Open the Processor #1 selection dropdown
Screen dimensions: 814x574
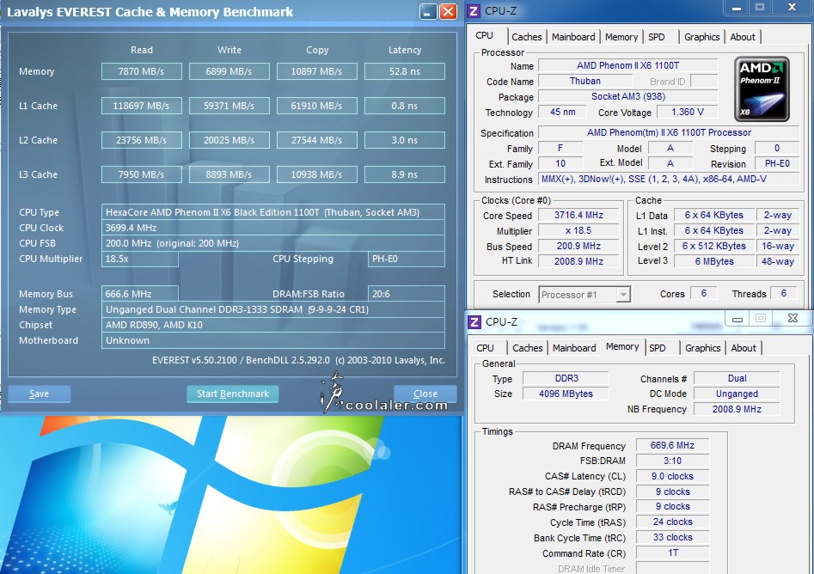click(584, 295)
